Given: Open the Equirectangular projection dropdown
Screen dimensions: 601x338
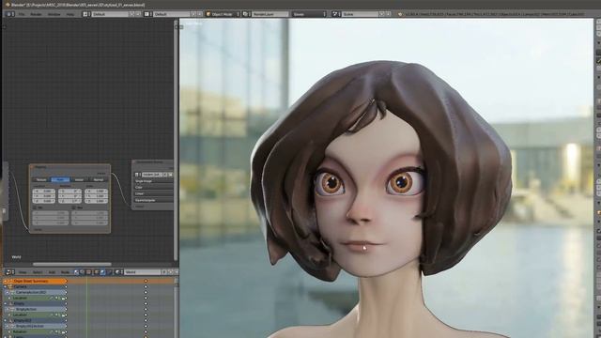Looking at the screenshot, I should coord(153,200).
